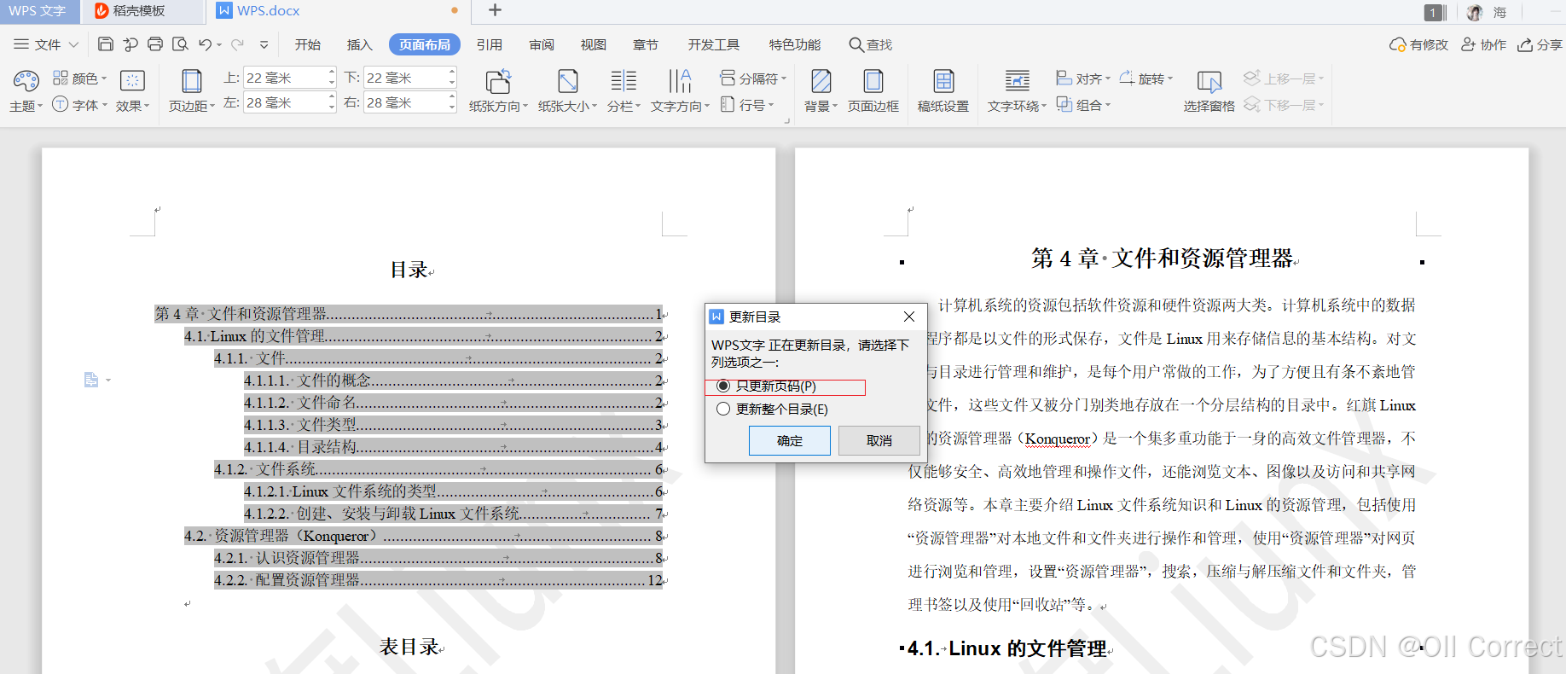Expand the 文件 menu dropdown arrow
Screen dimensions: 1566x674
(73, 44)
